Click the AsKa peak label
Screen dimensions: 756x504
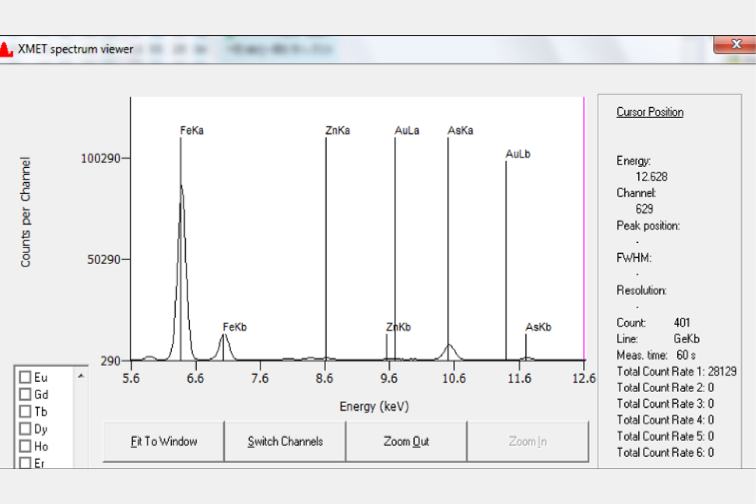pos(460,131)
